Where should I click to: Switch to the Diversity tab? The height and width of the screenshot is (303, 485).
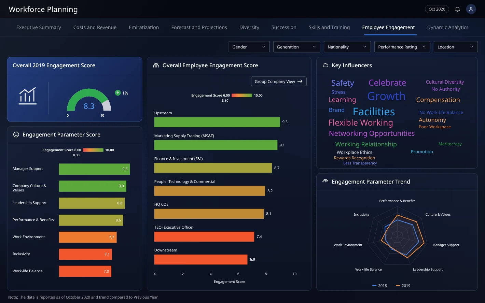coord(249,27)
